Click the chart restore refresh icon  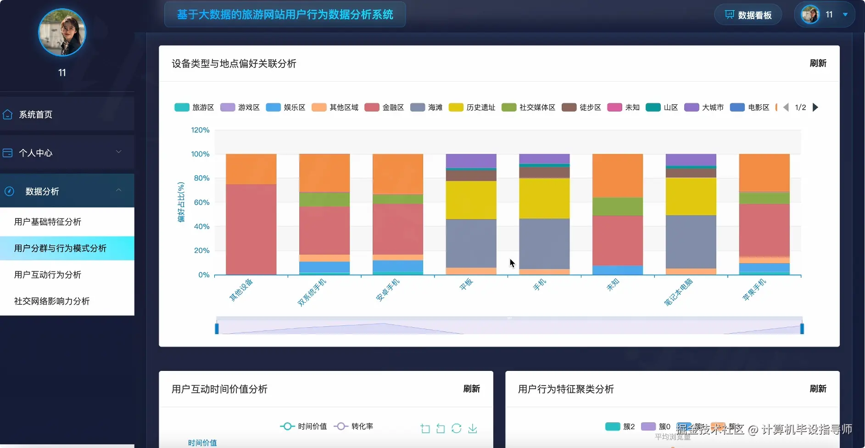tap(457, 428)
